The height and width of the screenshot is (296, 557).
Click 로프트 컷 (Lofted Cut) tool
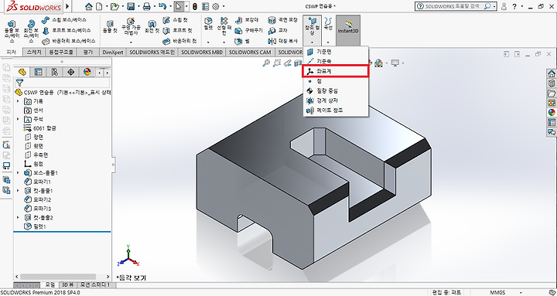click(178, 31)
